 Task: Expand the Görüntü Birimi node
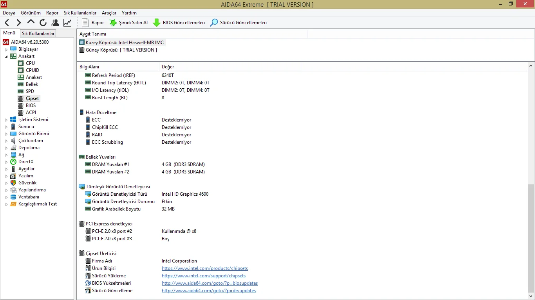click(x=6, y=134)
